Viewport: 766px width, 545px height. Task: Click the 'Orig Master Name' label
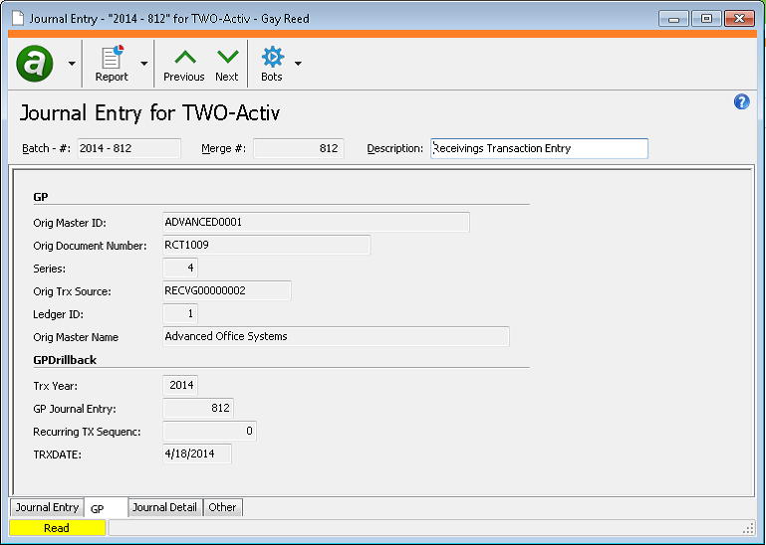pos(76,337)
